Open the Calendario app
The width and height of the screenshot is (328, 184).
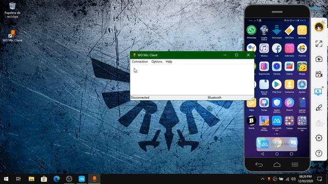tap(289, 49)
